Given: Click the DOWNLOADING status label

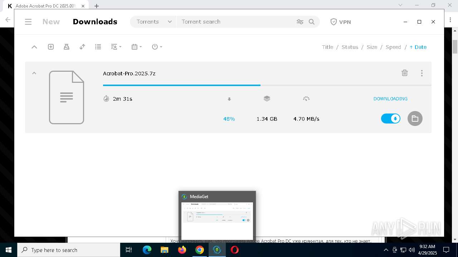Looking at the screenshot, I should tap(390, 99).
